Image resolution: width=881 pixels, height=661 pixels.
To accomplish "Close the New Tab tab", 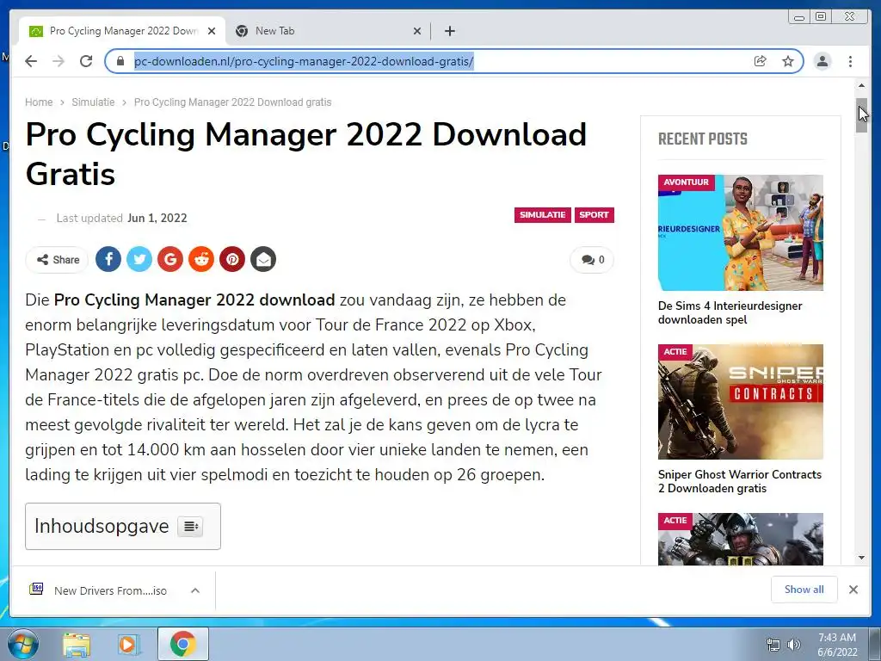I will 417,31.
